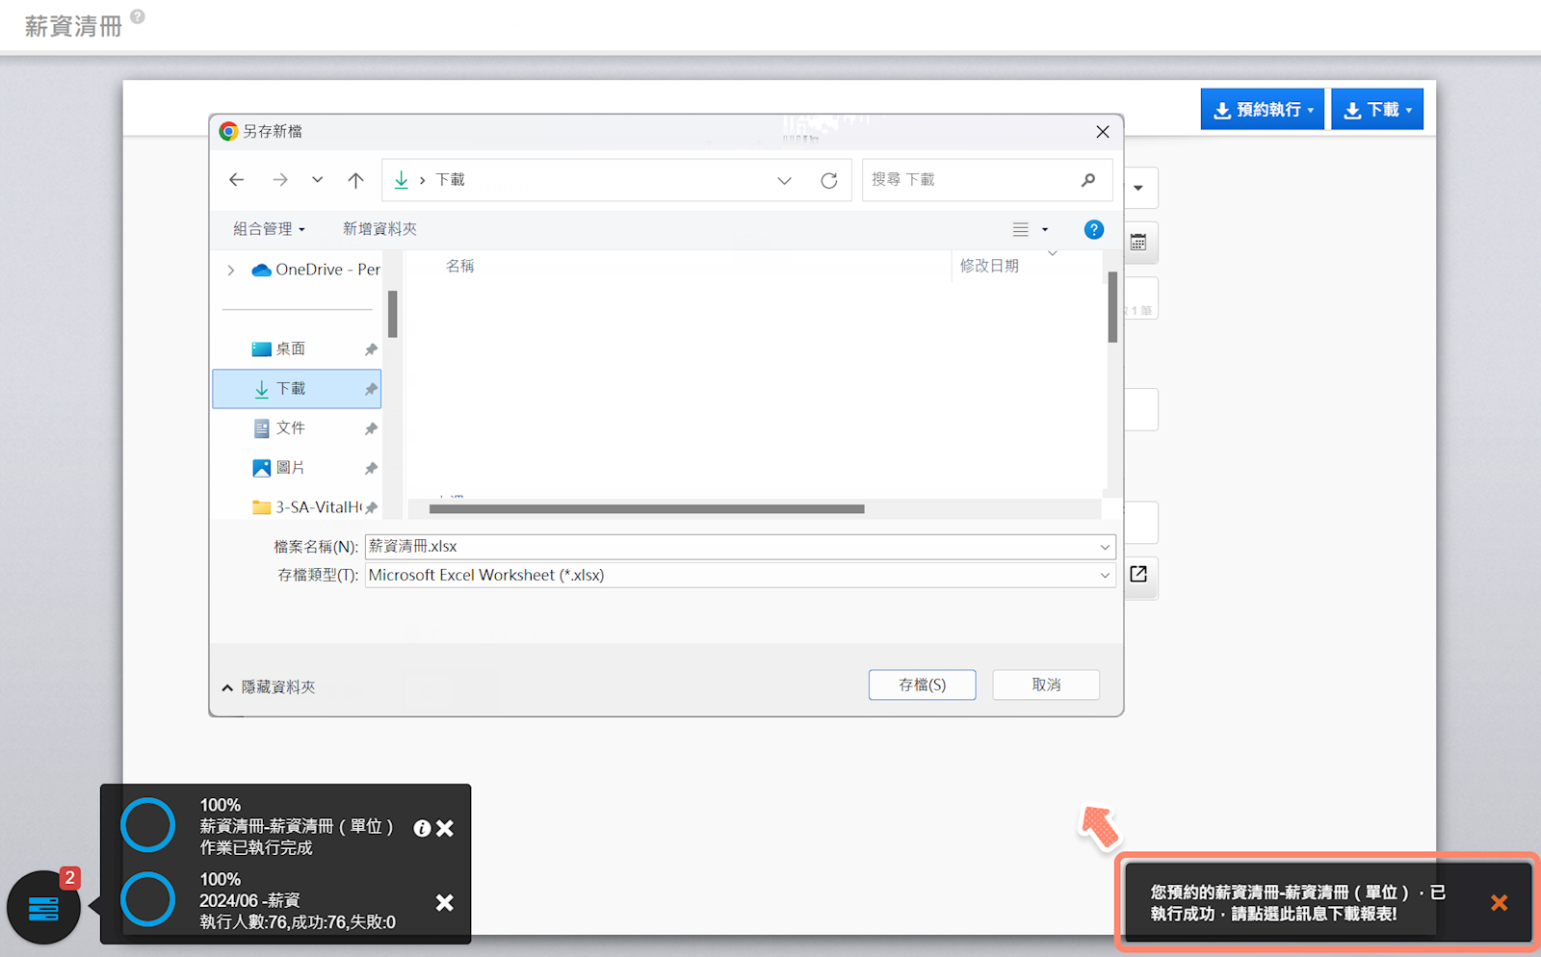The image size is (1541, 957).
Task: Collapse folders with 隱藏資料夾
Action: pyautogui.click(x=269, y=686)
